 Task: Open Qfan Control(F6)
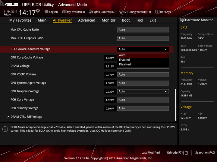click(102, 12)
